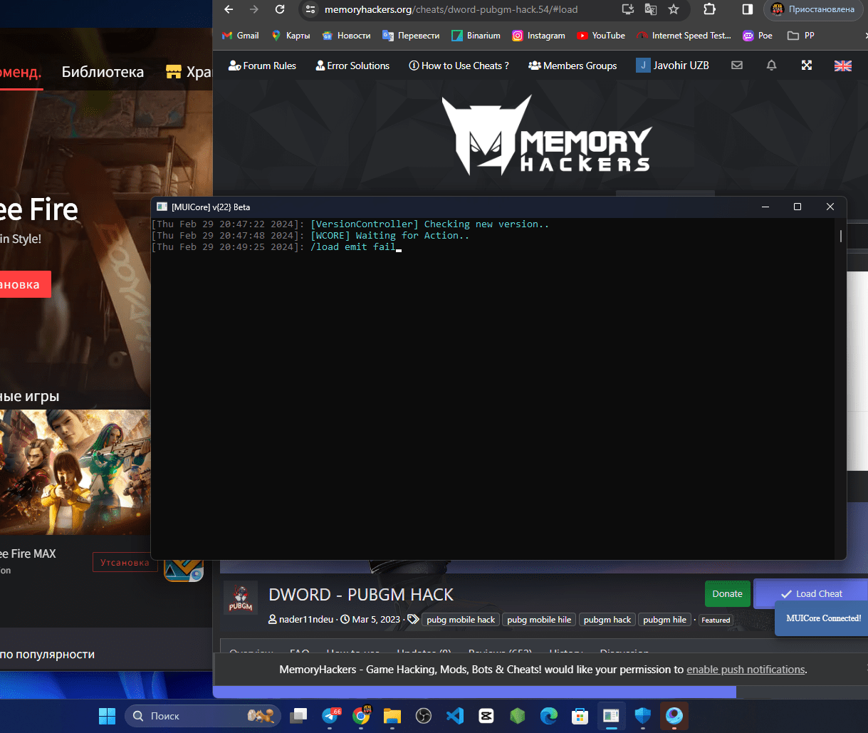Click the 'DWORD - PUBGM HACK' title
Screen dimensions: 868x733
[x=361, y=595]
